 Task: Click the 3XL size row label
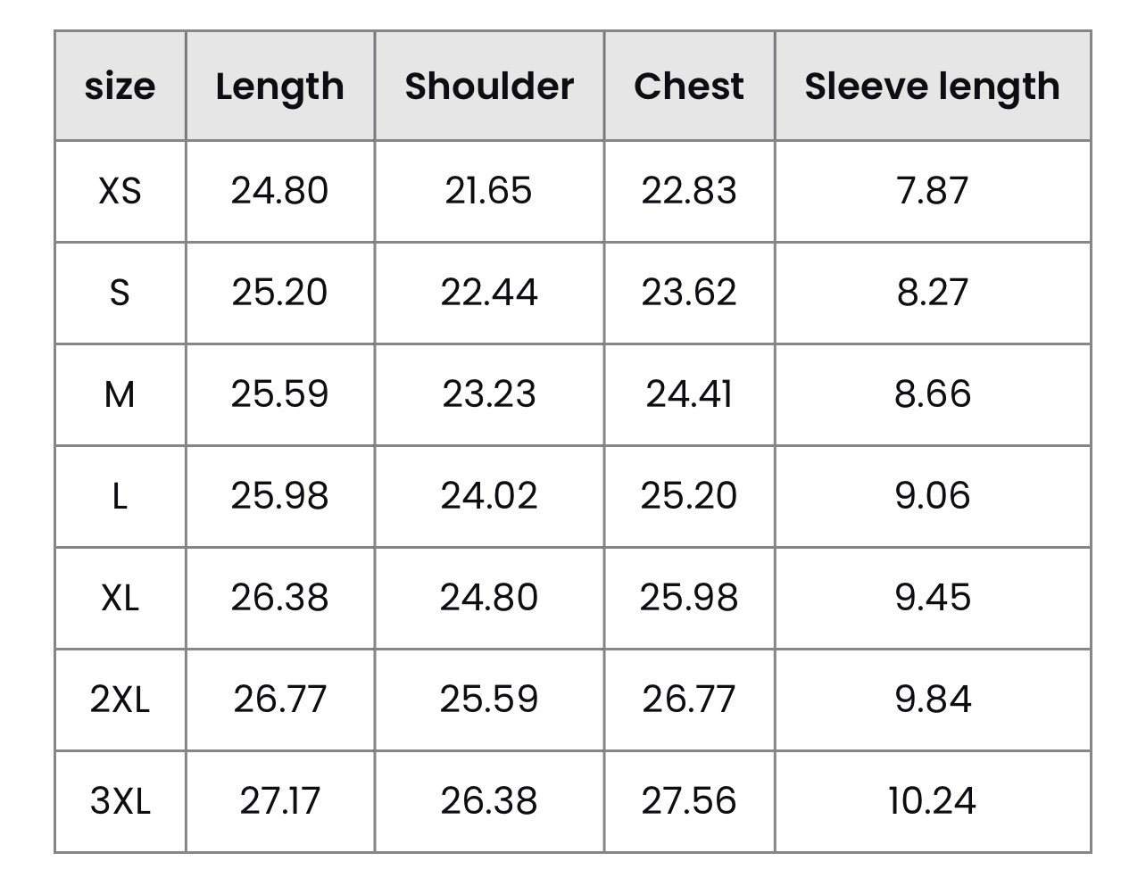point(120,801)
